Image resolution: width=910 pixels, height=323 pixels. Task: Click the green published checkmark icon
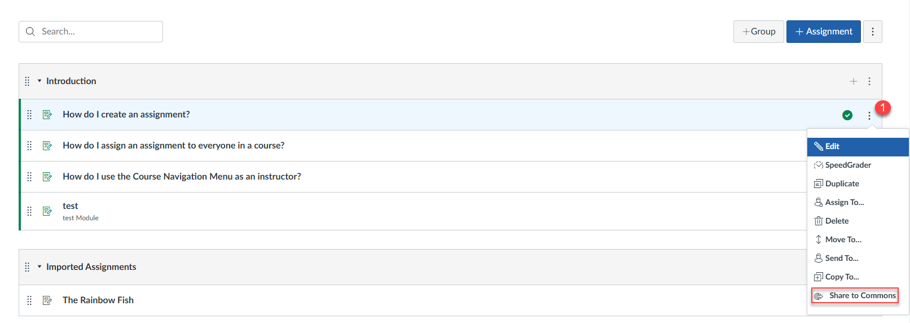[x=847, y=115]
